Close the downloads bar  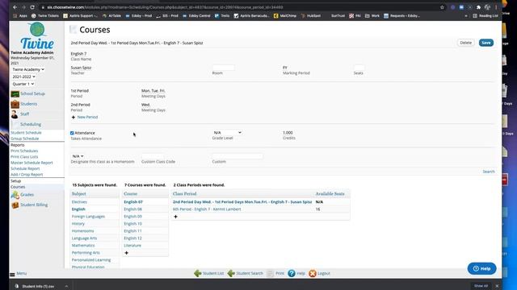pyautogui.click(x=497, y=286)
